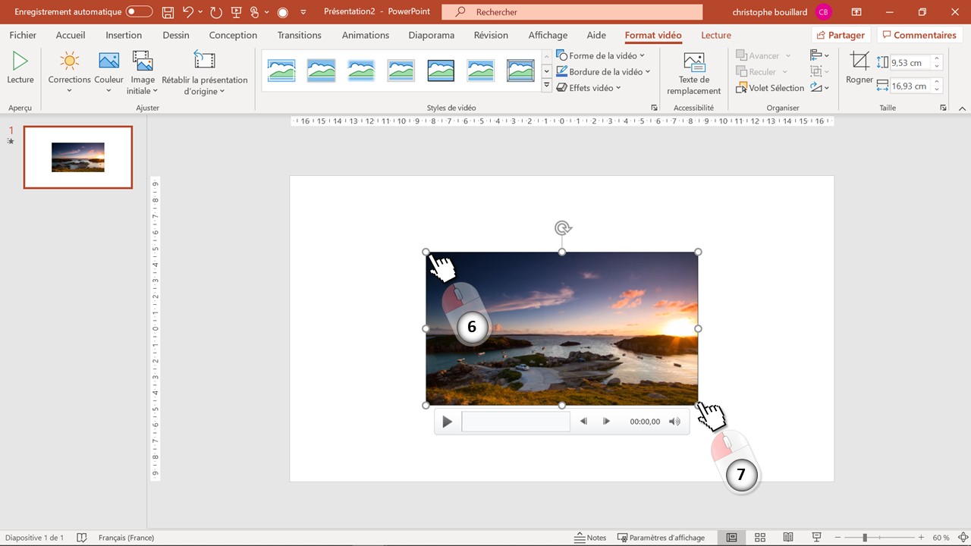Collapse the ribbon with the chevron
Viewport: 971px width, 546px height.
[961, 108]
